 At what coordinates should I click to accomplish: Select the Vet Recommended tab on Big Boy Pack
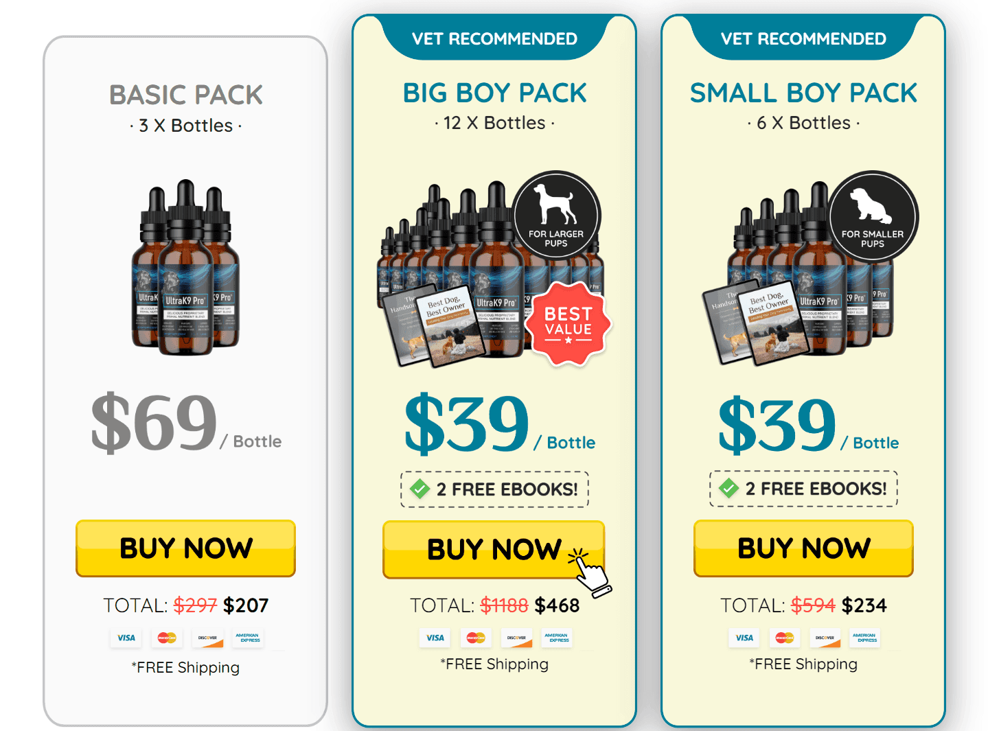pos(494,38)
